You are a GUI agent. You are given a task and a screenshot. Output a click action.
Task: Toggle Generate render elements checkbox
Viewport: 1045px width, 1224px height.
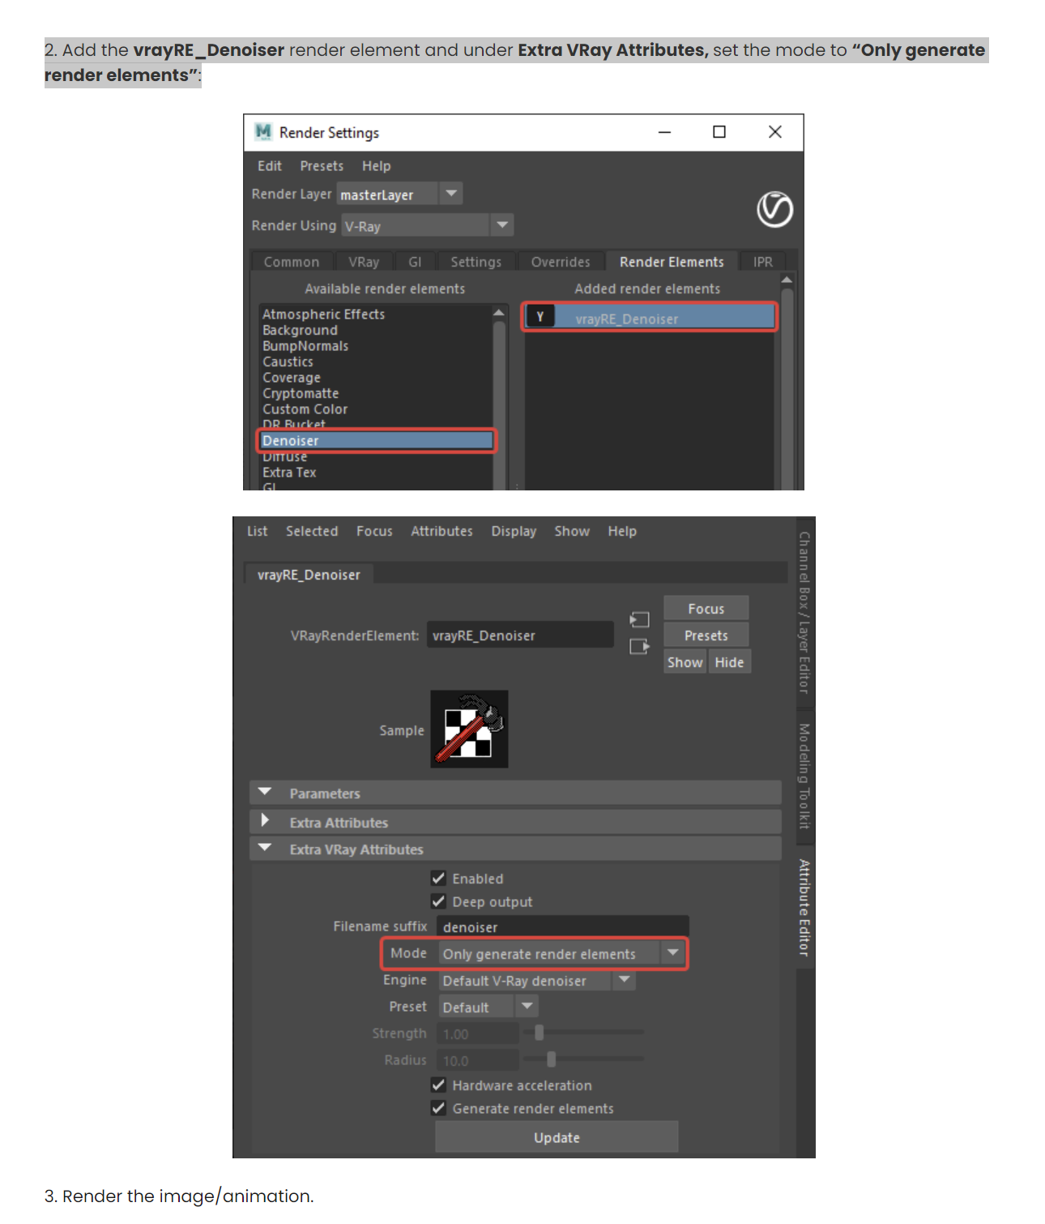coord(438,1108)
